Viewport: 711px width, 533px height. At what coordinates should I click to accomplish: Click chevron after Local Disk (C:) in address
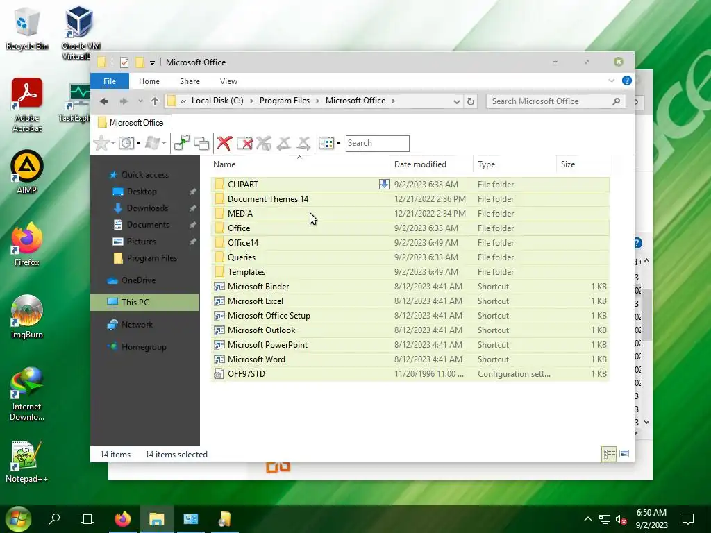pyautogui.click(x=251, y=101)
